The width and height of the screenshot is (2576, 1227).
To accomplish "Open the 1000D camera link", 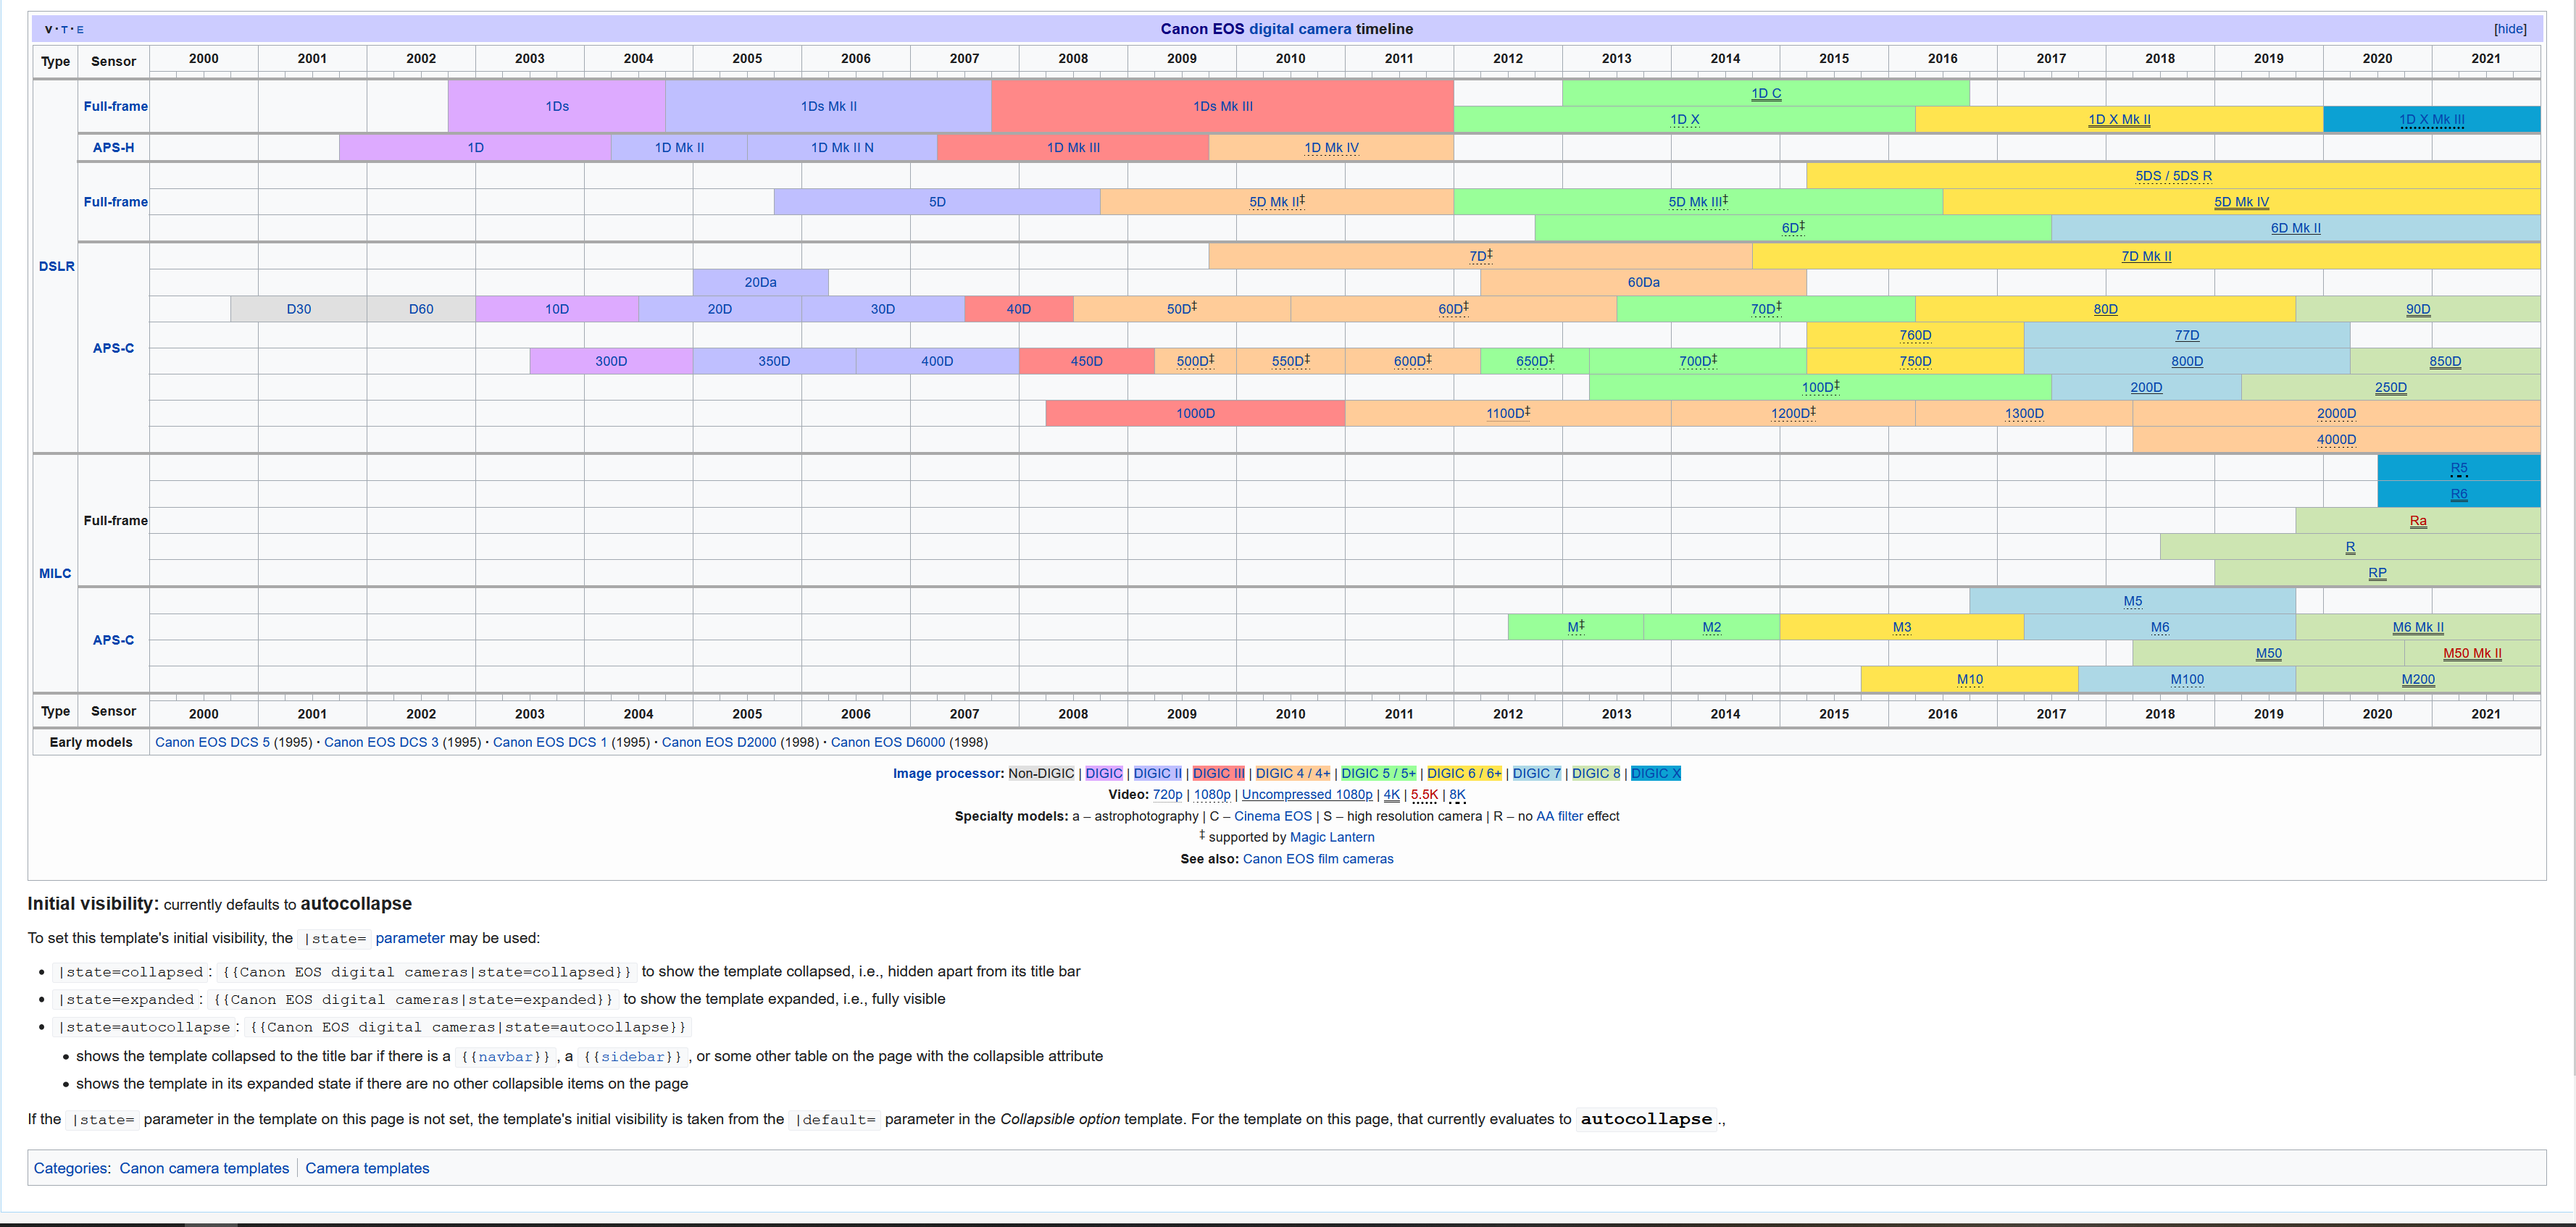I will (x=1195, y=413).
